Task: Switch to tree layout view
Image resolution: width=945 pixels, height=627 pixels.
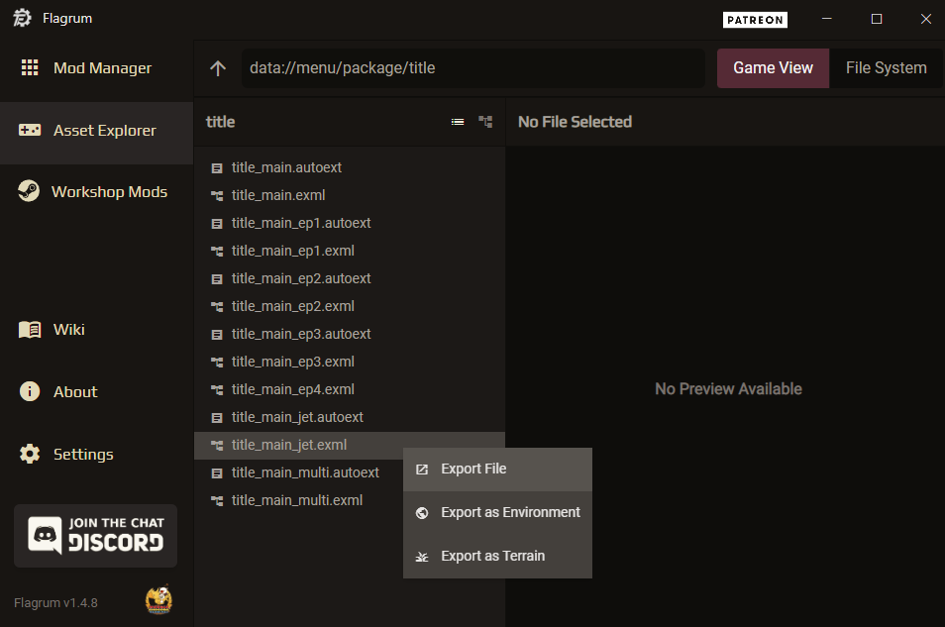Action: coord(485,122)
